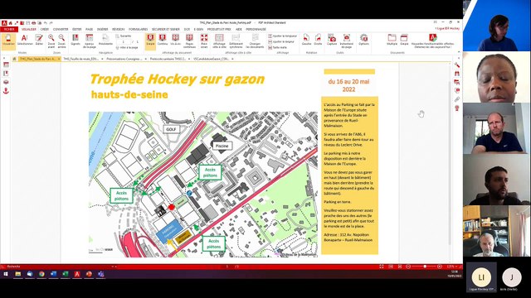Open the INSÉRER ribbon tab
The height and width of the screenshot is (298, 531).
point(102,30)
